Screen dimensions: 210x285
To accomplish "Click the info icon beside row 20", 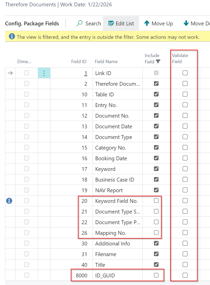I will click(x=9, y=201).
